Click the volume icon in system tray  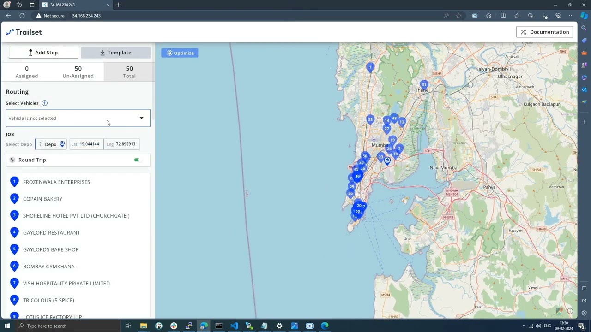tap(538, 326)
